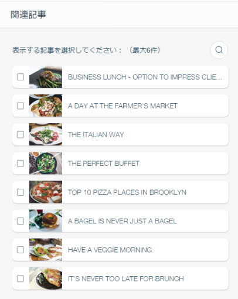
Task: Click the steak and asparagus thumbnail
Action: 46,77
